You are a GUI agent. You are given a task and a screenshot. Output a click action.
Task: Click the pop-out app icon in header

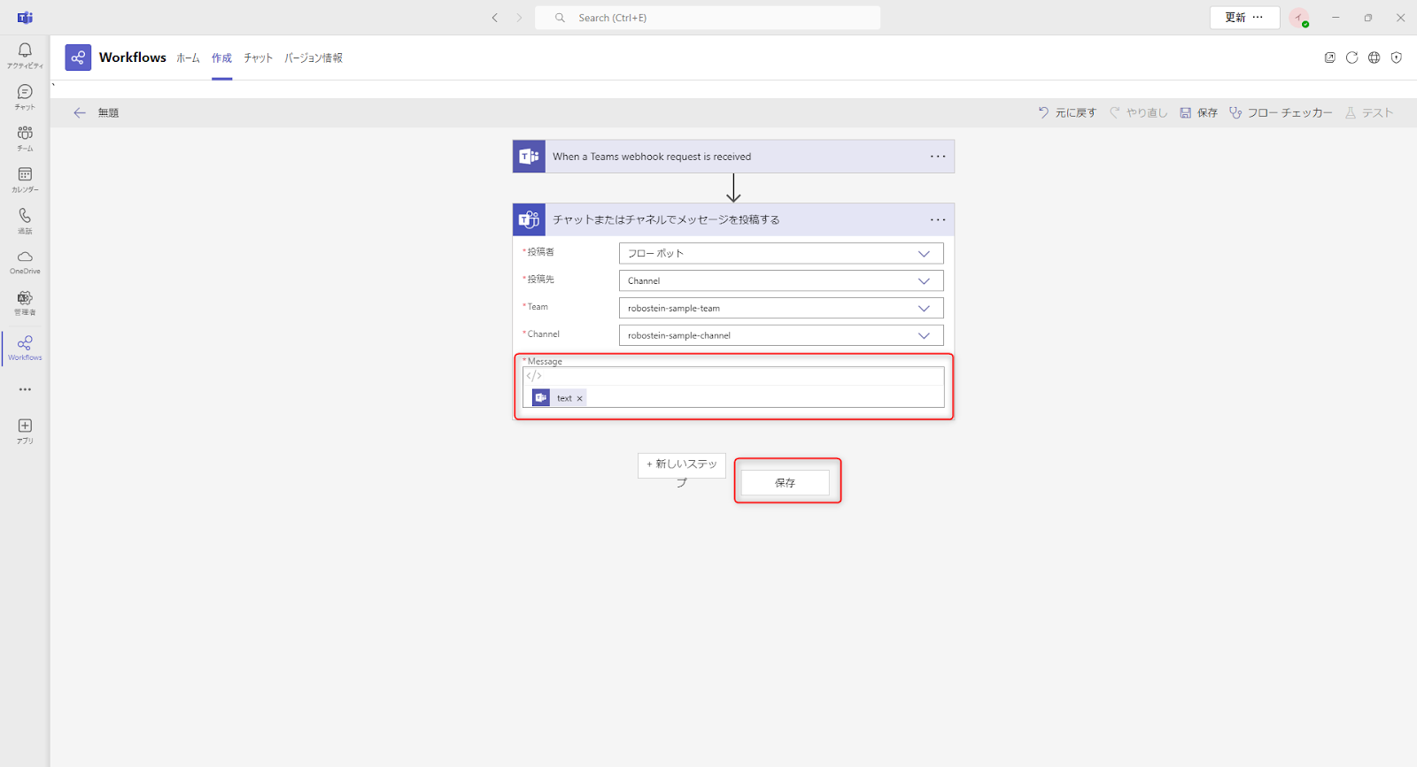[1329, 58]
